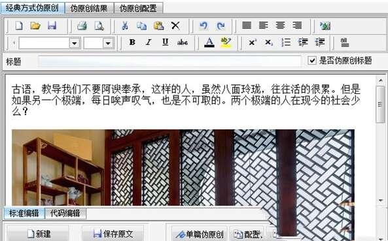Click the 标题 input field
This screenshot has height=241, width=388.
pos(169,61)
